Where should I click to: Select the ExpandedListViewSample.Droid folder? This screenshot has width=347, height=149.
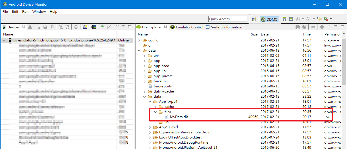pyautogui.click(x=185, y=132)
